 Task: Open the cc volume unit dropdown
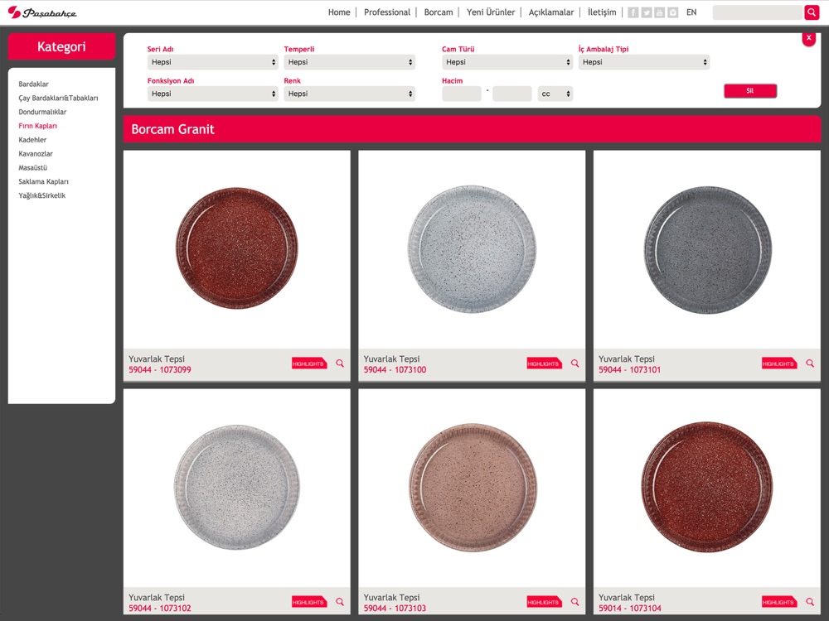pos(555,94)
